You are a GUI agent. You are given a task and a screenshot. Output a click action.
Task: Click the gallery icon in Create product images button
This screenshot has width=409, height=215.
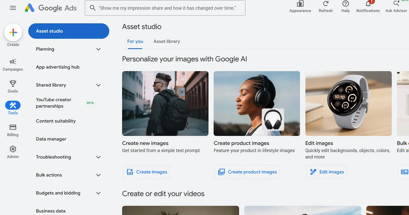pos(221,172)
